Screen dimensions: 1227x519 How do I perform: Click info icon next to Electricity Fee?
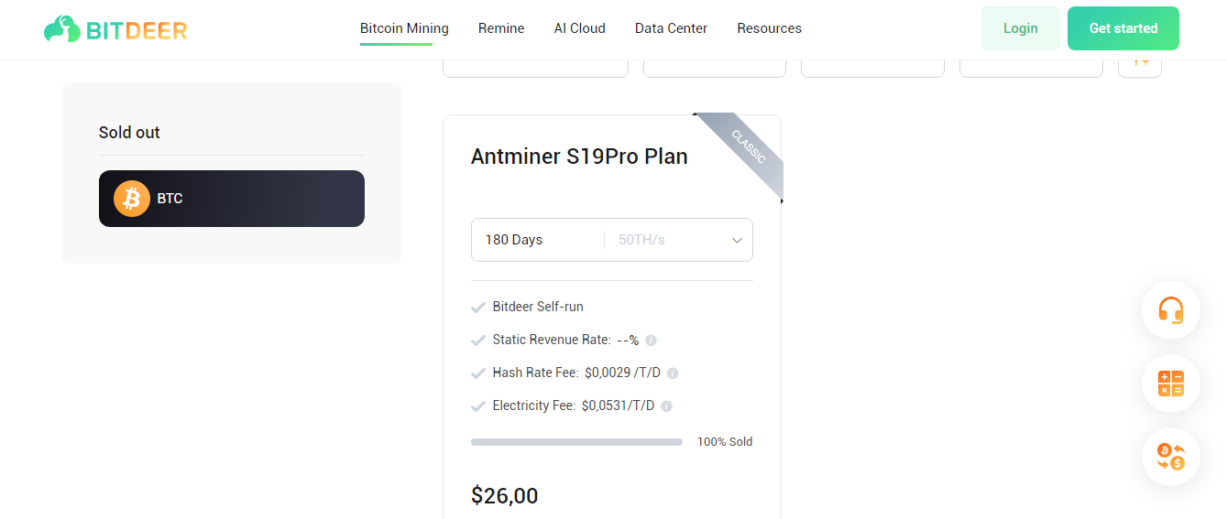666,406
